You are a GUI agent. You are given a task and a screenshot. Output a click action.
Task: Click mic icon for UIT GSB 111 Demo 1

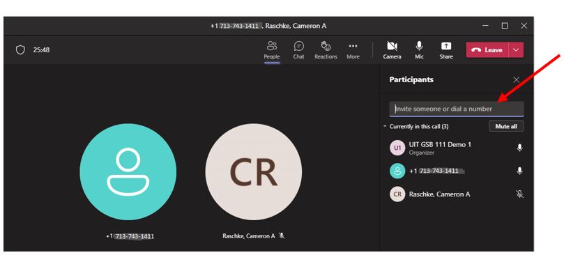tap(519, 148)
